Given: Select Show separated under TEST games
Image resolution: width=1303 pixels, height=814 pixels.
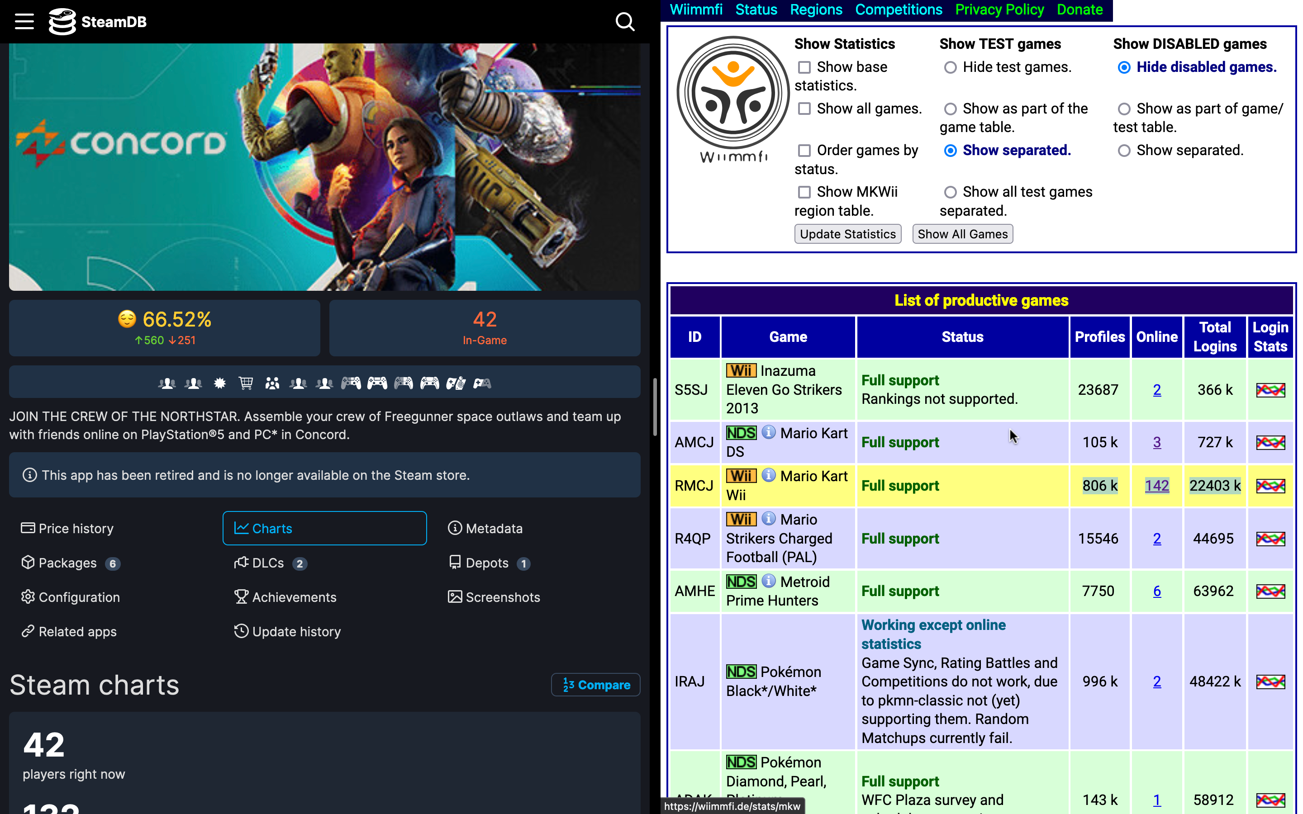Looking at the screenshot, I should point(950,151).
